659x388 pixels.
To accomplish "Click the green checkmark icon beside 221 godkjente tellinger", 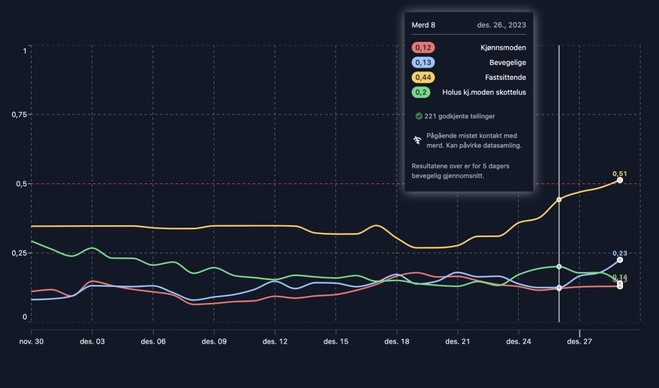I will (x=418, y=116).
